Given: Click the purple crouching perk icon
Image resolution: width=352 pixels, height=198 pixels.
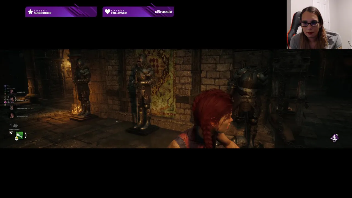Looking at the screenshot, I should pyautogui.click(x=335, y=138).
